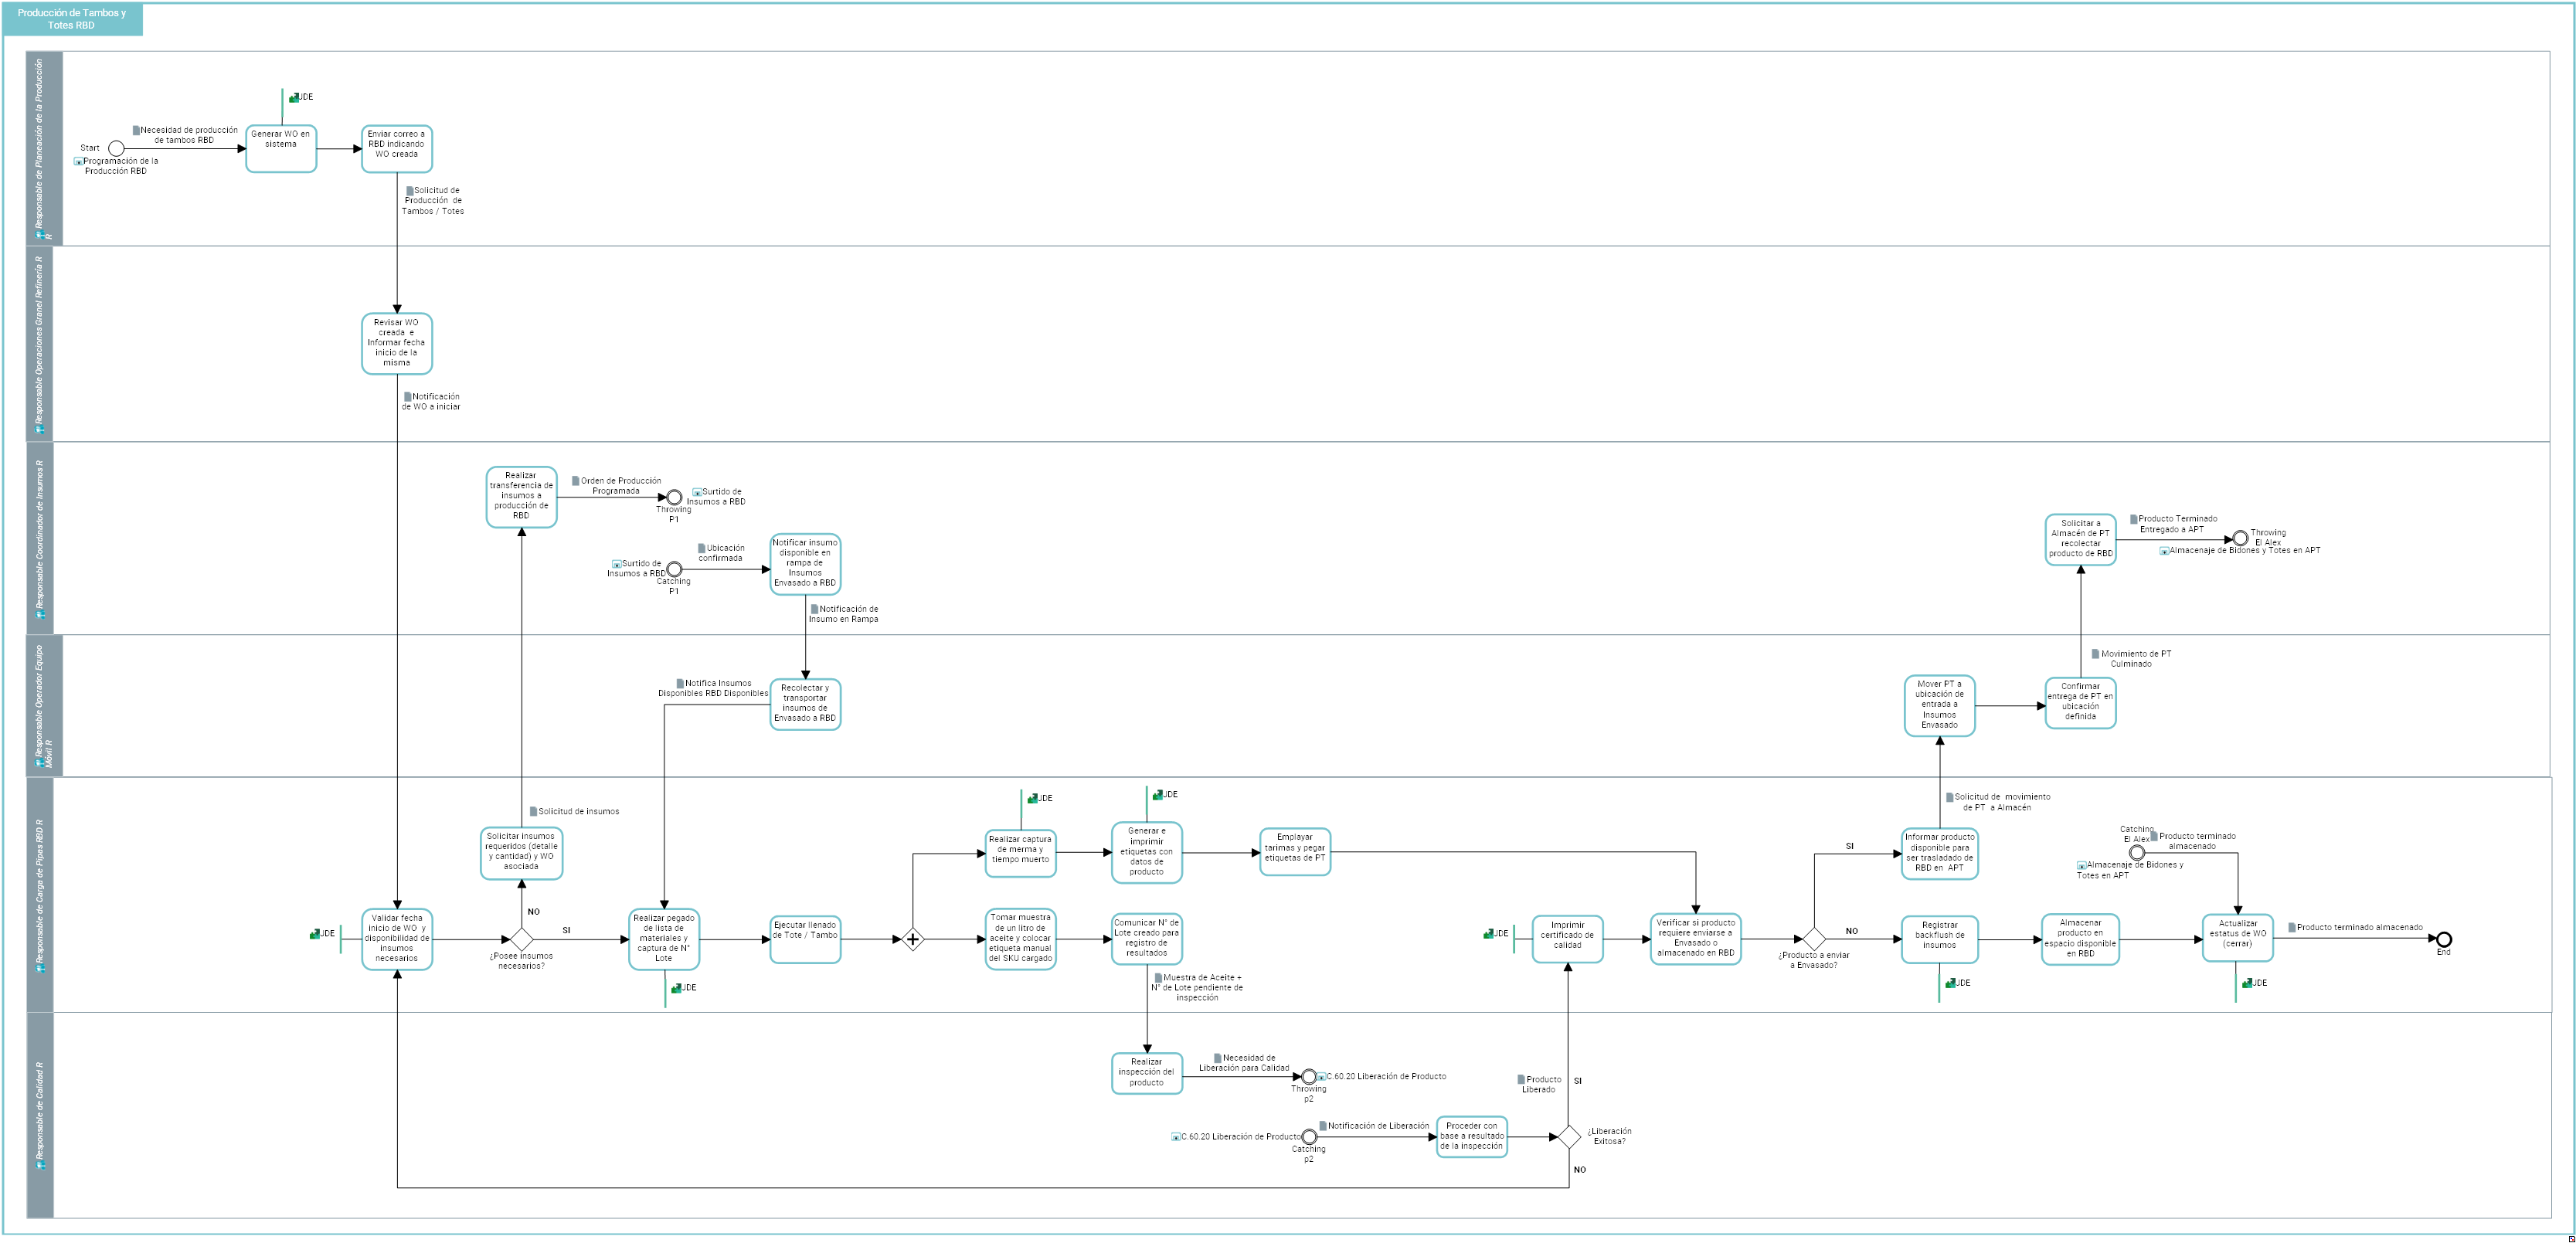Select Verificar si producto requiere enviarse task
2576x1243 pixels.
click(x=1696, y=939)
